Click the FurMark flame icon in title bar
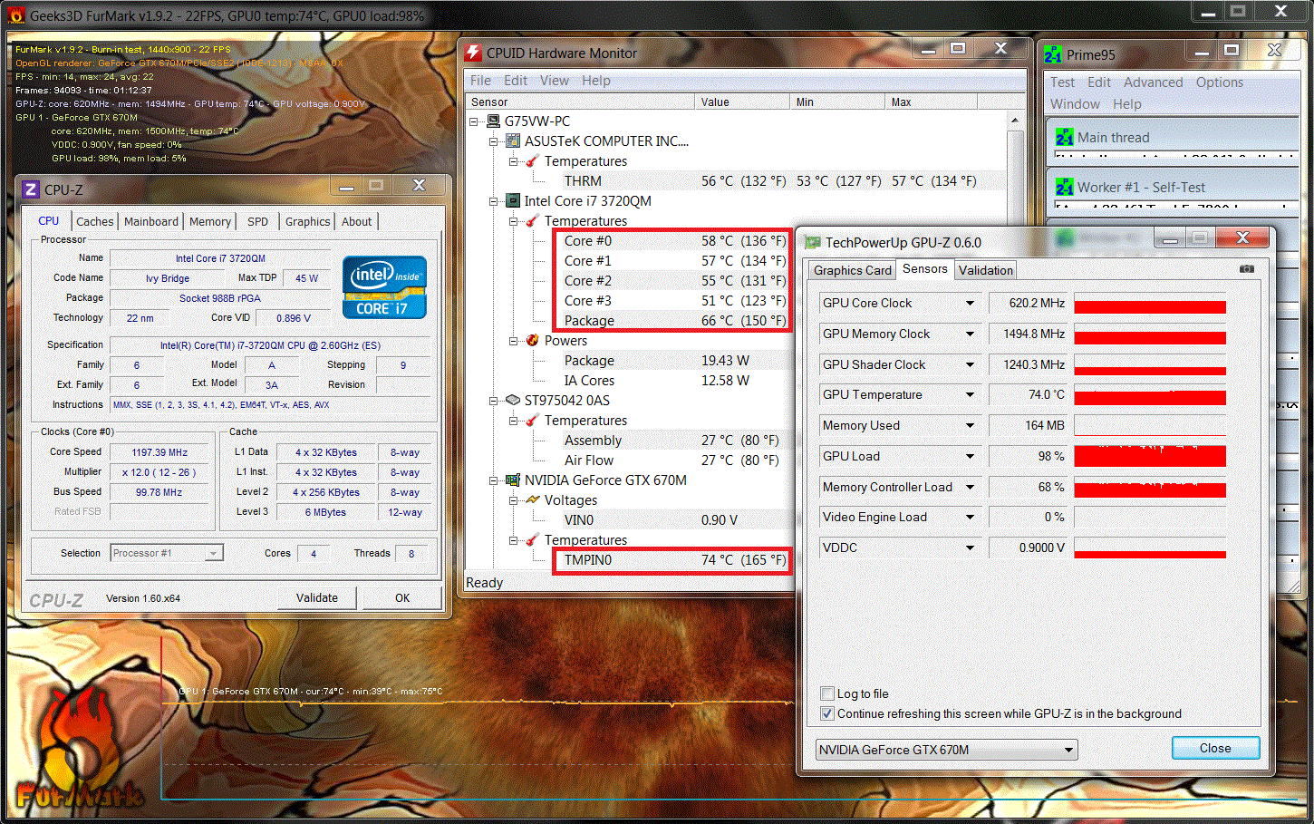 click(x=16, y=15)
